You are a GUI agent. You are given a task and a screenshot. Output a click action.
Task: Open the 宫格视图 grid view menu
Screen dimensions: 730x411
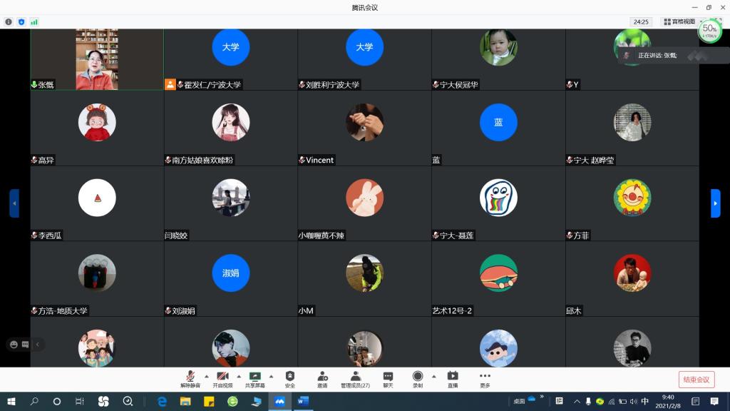(679, 22)
